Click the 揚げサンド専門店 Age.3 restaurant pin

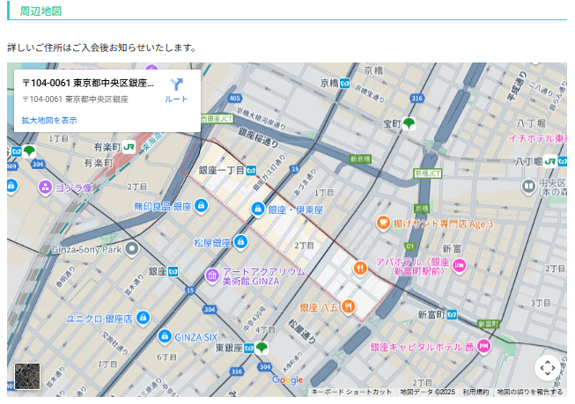(383, 224)
